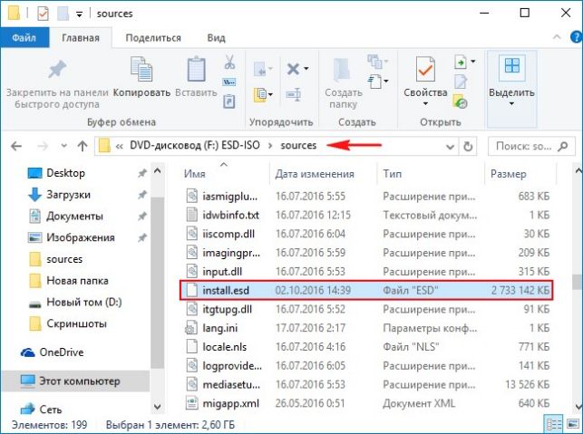Click the copy path icon
The image size is (583, 434).
pos(229,82)
